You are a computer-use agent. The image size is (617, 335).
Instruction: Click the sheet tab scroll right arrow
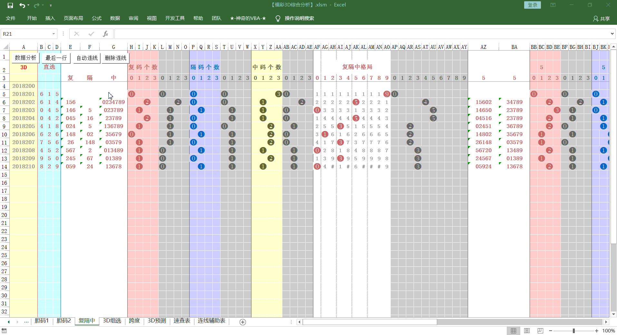17,322
